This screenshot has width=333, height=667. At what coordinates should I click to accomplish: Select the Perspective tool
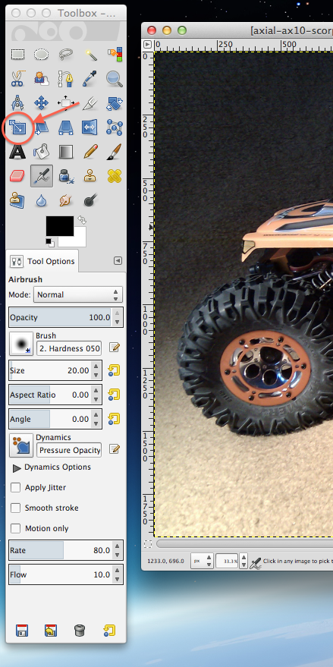click(65, 127)
